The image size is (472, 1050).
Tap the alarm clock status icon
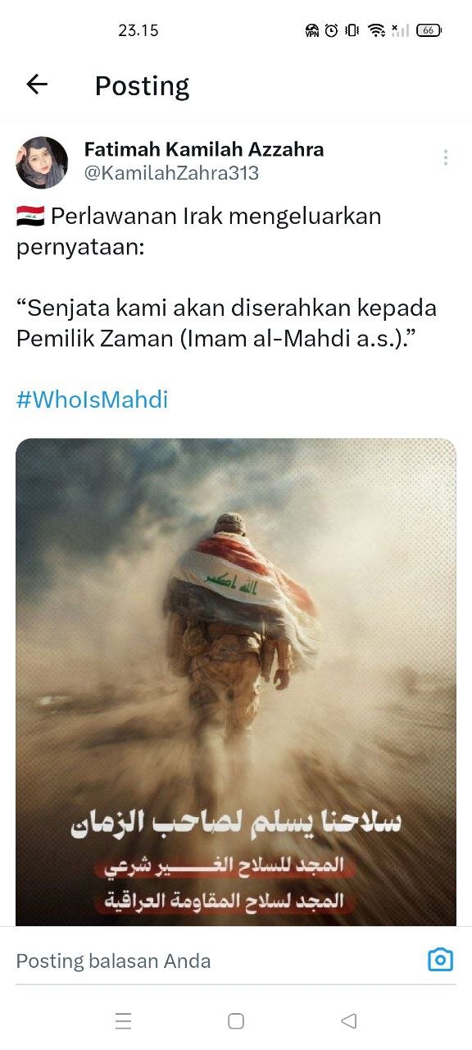point(331,30)
